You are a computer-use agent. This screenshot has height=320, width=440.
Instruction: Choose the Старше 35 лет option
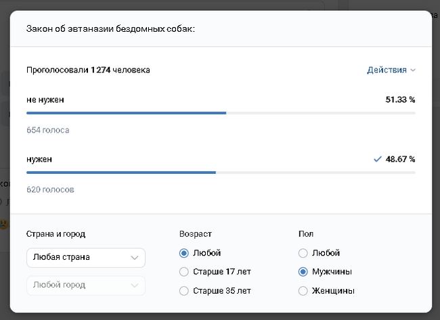(x=184, y=291)
